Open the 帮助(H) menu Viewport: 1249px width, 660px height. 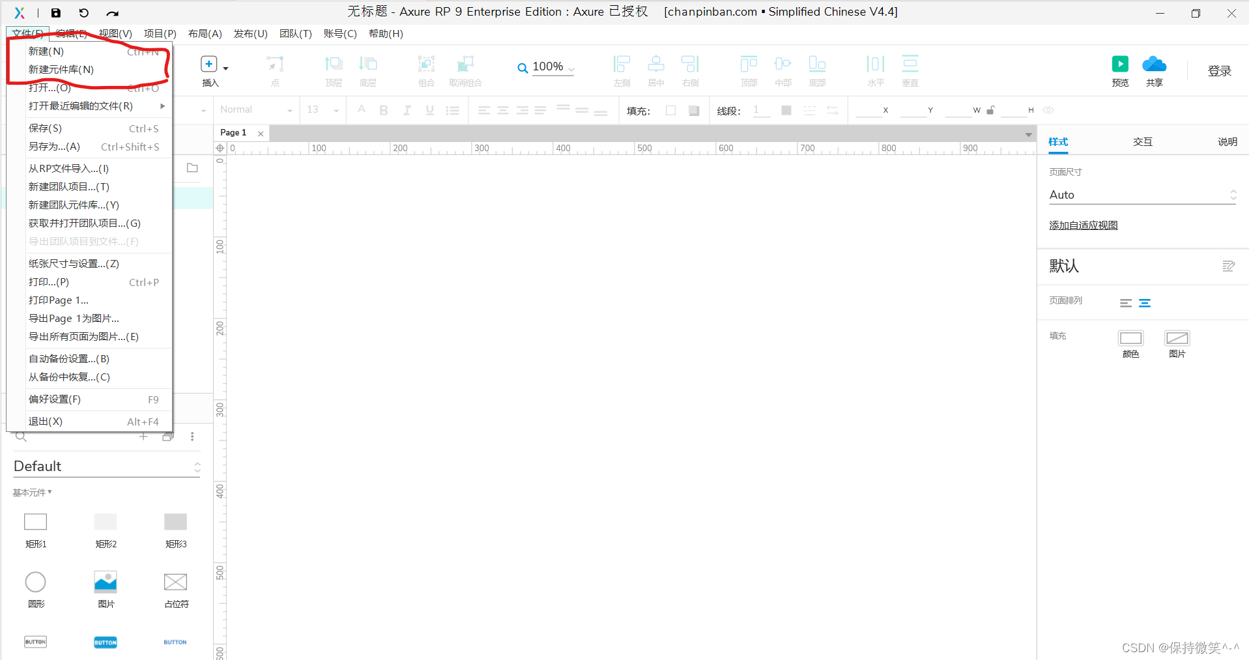coord(386,34)
